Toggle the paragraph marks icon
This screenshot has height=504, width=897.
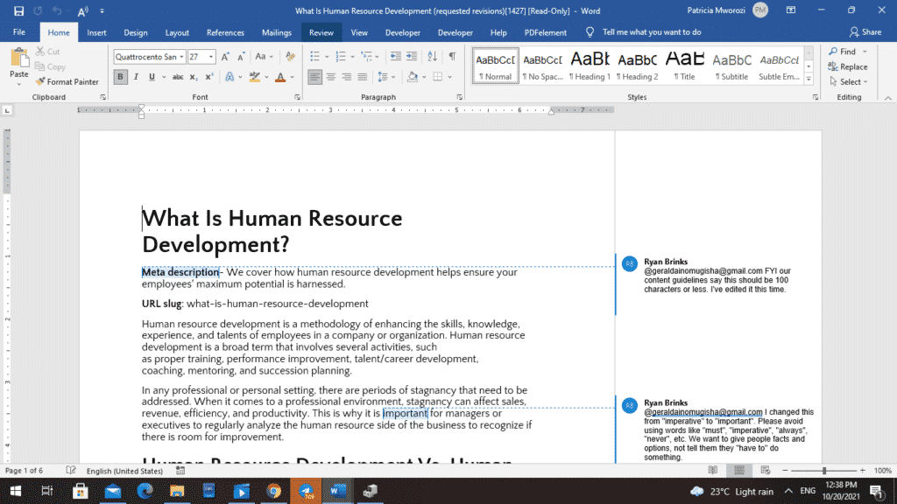coord(452,56)
